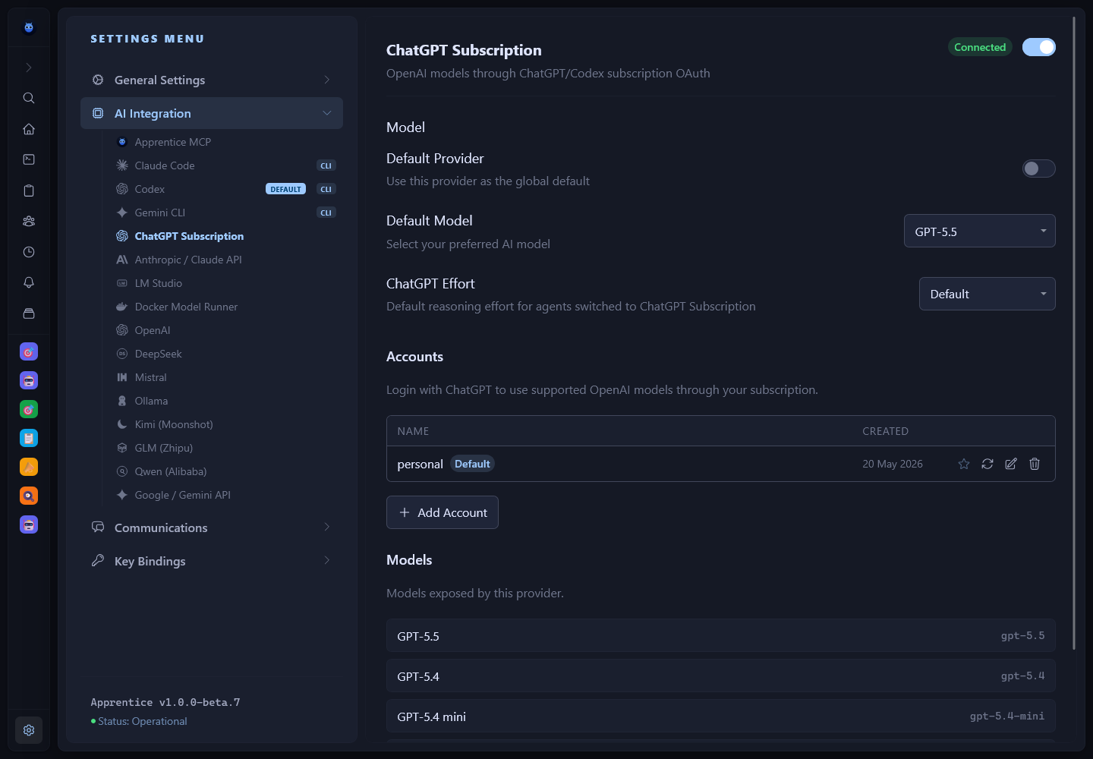Viewport: 1093px width, 759px height.
Task: Expand the Communications section
Action: tap(212, 528)
